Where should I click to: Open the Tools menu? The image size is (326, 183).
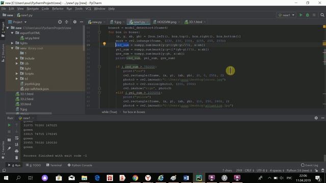tap(79, 9)
